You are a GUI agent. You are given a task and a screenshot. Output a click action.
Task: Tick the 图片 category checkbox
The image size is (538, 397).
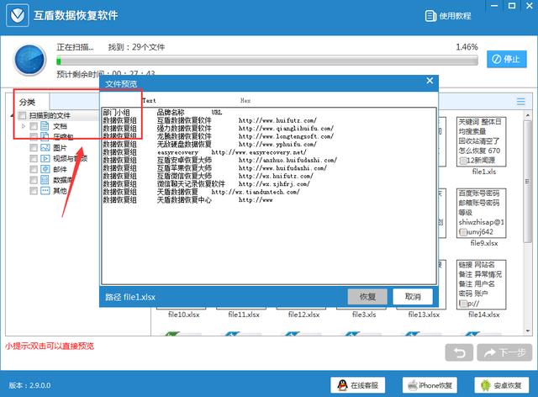(34, 148)
